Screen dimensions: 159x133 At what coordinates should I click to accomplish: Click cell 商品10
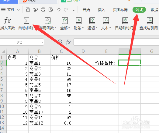tap(39, 112)
